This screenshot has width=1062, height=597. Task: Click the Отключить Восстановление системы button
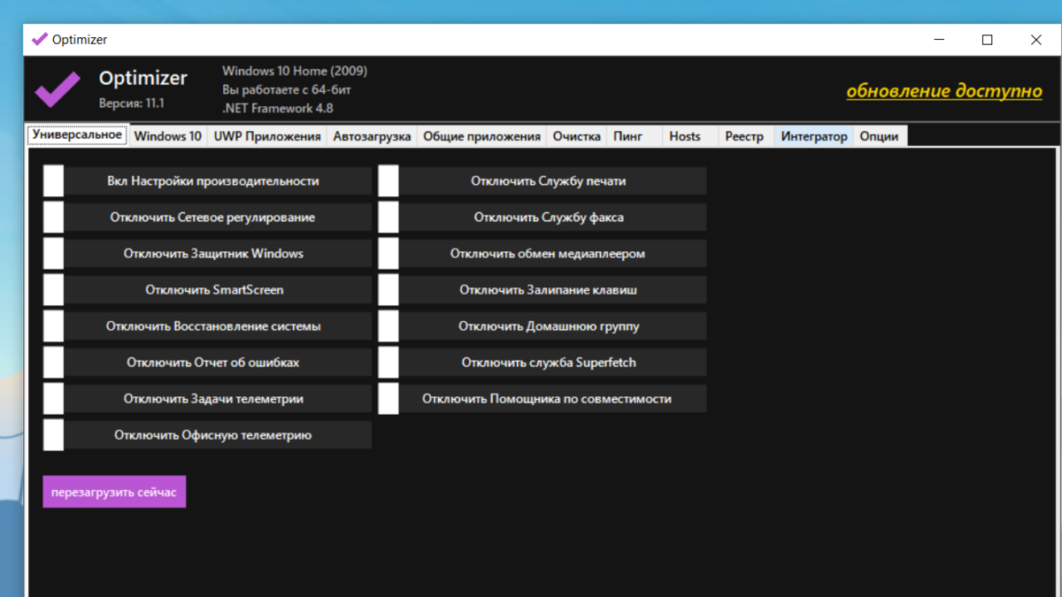coord(218,326)
